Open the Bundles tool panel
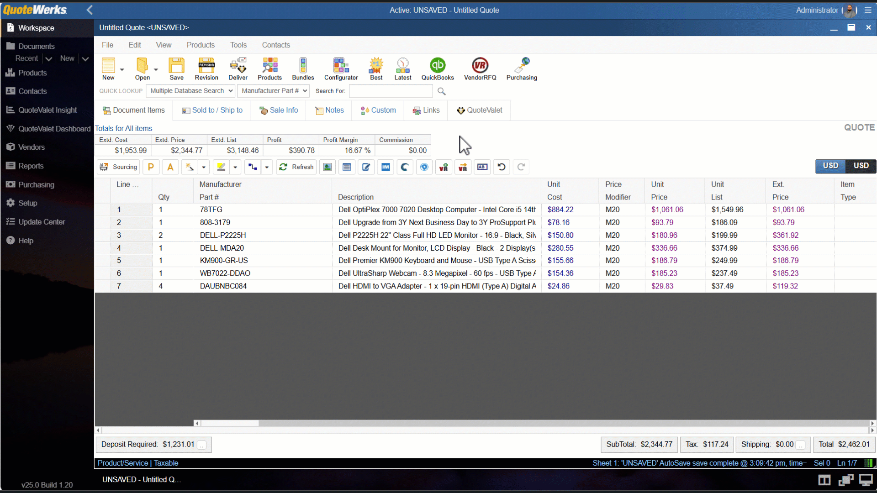This screenshot has height=493, width=877. pyautogui.click(x=303, y=68)
